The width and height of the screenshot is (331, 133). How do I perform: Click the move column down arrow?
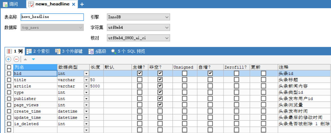(x=33, y=60)
